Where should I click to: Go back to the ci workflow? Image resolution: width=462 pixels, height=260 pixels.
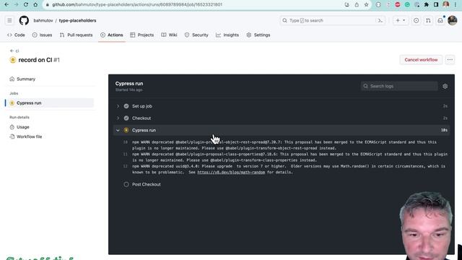coord(14,51)
